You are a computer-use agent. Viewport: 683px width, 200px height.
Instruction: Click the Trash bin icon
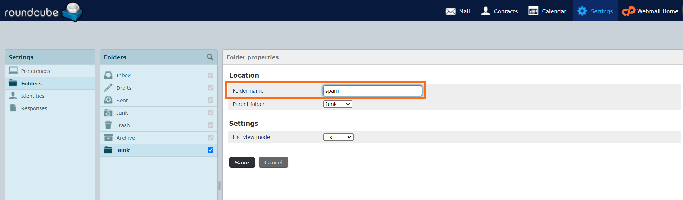point(108,125)
